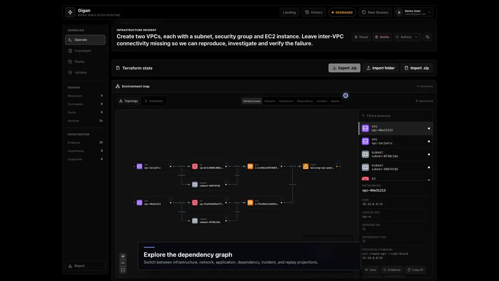
Task: Fit the topology graph to view
Action: point(123,270)
